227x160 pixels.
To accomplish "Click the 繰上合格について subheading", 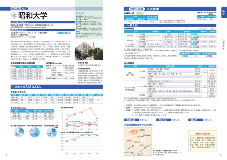I will click(131, 53).
